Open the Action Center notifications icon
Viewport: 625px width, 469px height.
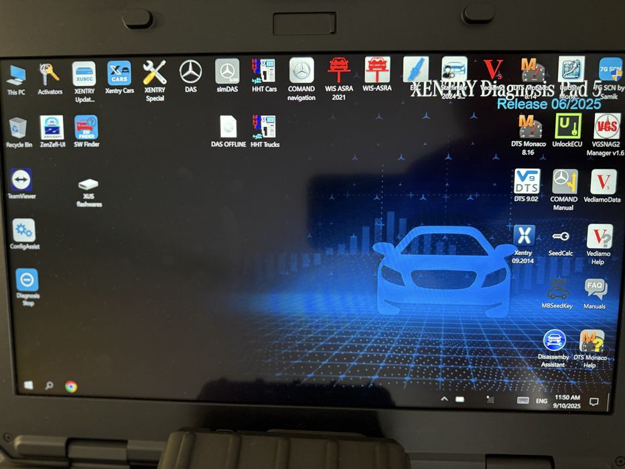point(594,401)
